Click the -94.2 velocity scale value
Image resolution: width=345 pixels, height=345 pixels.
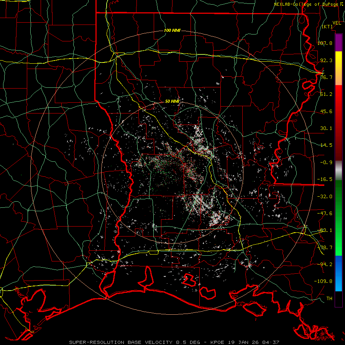325,264
